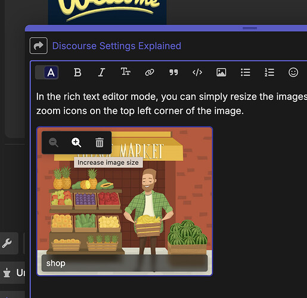Viewport: 307px width, 298px height.
Task: Create a numbered list
Action: pos(269,72)
